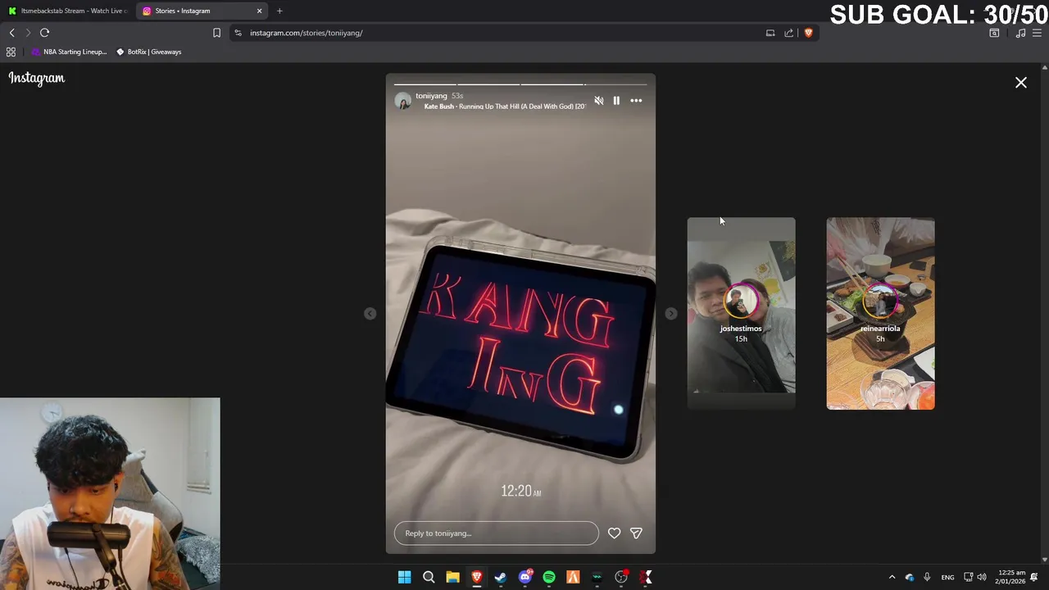Open the browser media control music icon

click(x=1020, y=33)
